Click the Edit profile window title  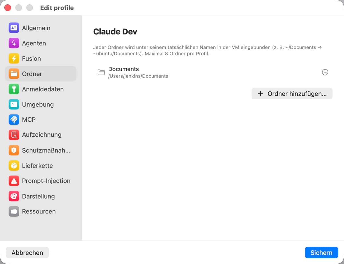pyautogui.click(x=57, y=8)
